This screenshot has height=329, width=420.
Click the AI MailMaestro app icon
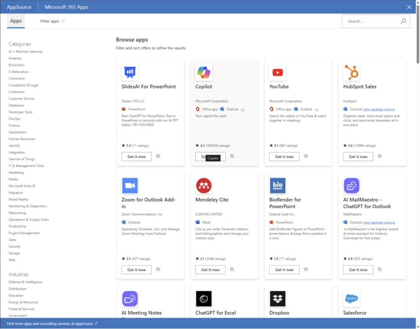352,185
